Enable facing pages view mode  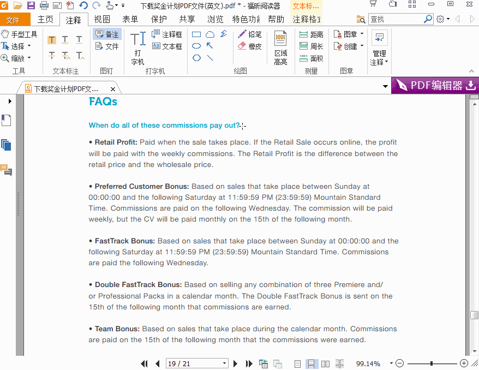325,363
